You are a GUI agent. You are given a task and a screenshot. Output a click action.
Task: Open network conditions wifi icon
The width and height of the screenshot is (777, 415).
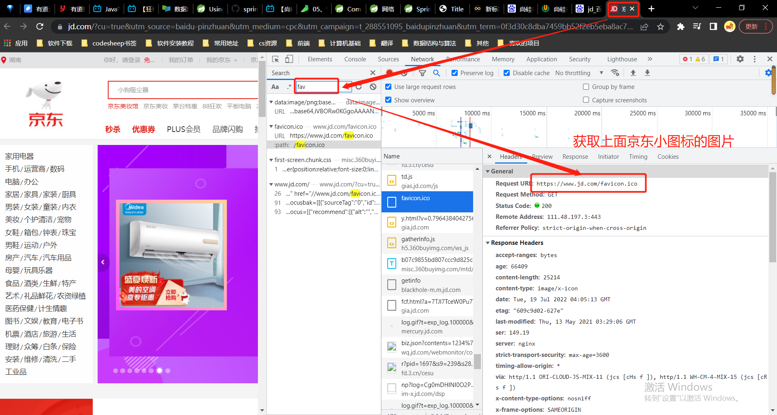coord(615,73)
